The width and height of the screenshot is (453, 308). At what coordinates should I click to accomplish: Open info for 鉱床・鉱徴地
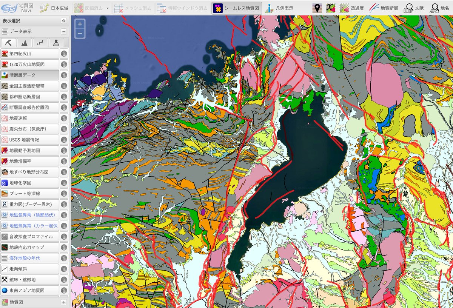(64, 280)
